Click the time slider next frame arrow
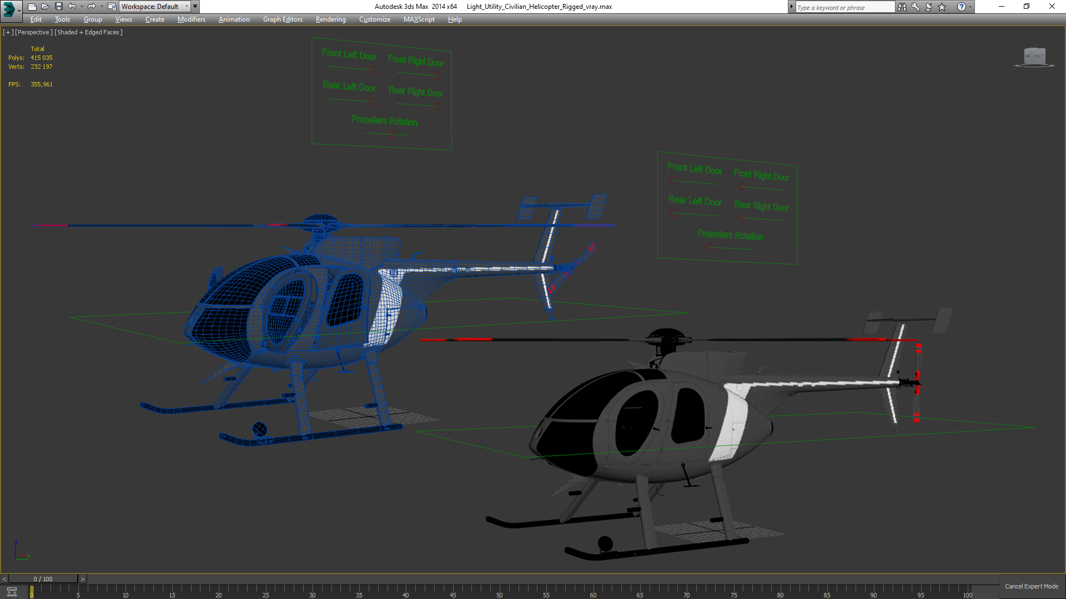 (82, 579)
